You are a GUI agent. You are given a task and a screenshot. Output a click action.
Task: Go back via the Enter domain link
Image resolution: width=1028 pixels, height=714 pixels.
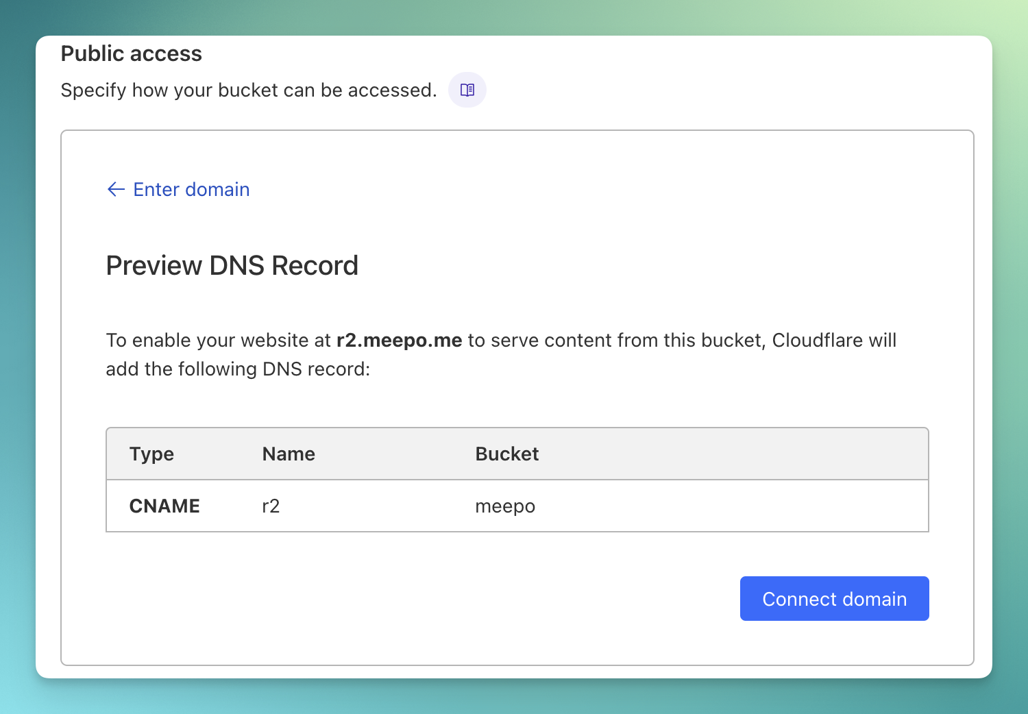[x=178, y=189]
